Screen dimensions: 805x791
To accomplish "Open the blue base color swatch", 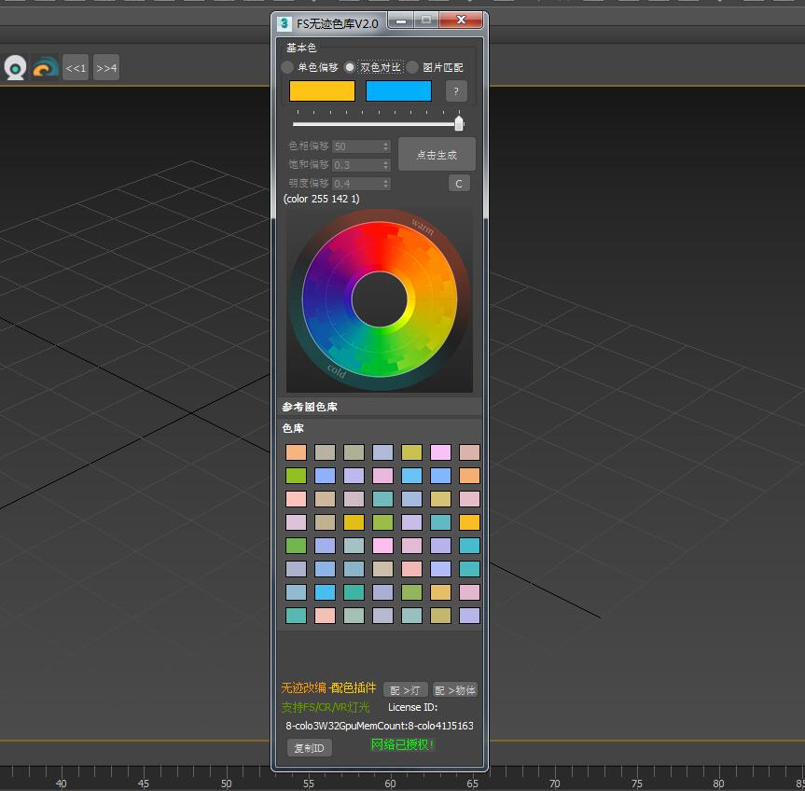I will [398, 90].
